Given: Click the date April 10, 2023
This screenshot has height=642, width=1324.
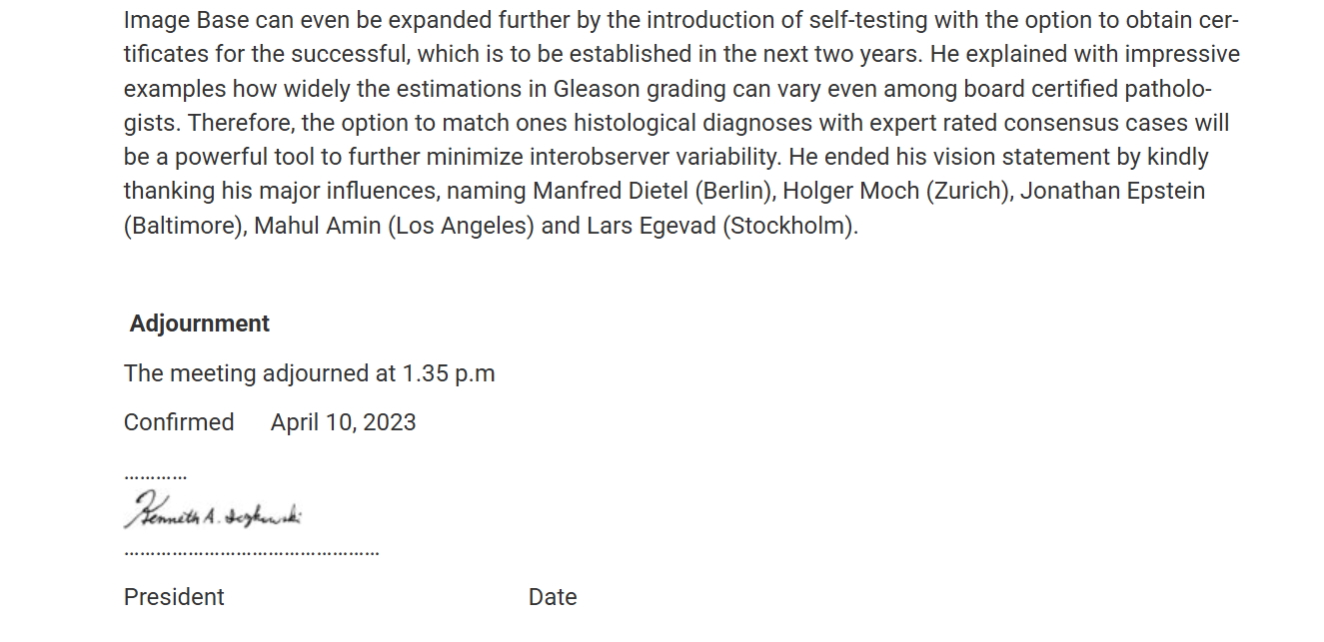Looking at the screenshot, I should (x=343, y=422).
